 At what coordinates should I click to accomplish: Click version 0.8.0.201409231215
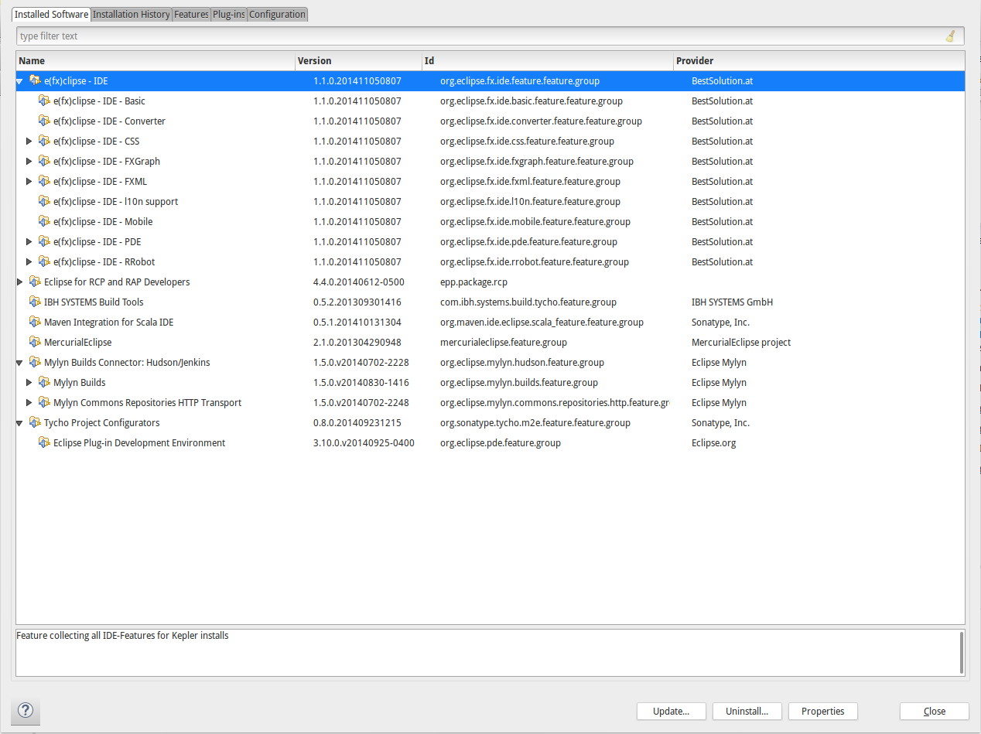[x=357, y=422]
